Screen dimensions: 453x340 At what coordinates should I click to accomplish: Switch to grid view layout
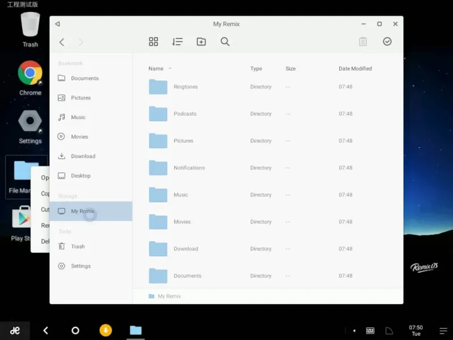153,42
